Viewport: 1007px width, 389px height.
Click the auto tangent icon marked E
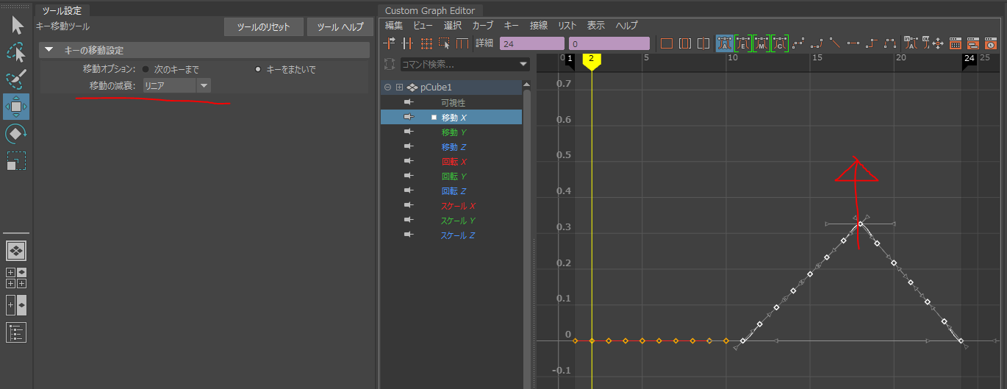pos(743,43)
